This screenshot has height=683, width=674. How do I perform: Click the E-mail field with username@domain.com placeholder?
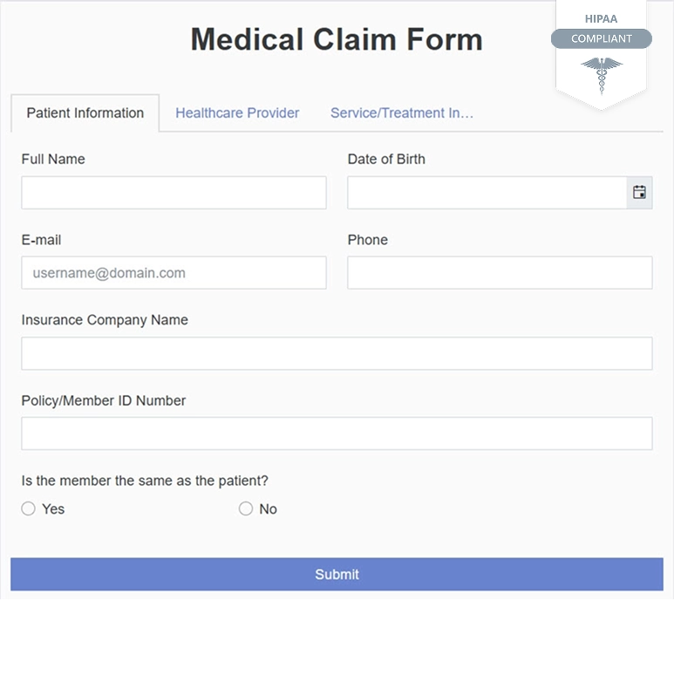coord(174,273)
